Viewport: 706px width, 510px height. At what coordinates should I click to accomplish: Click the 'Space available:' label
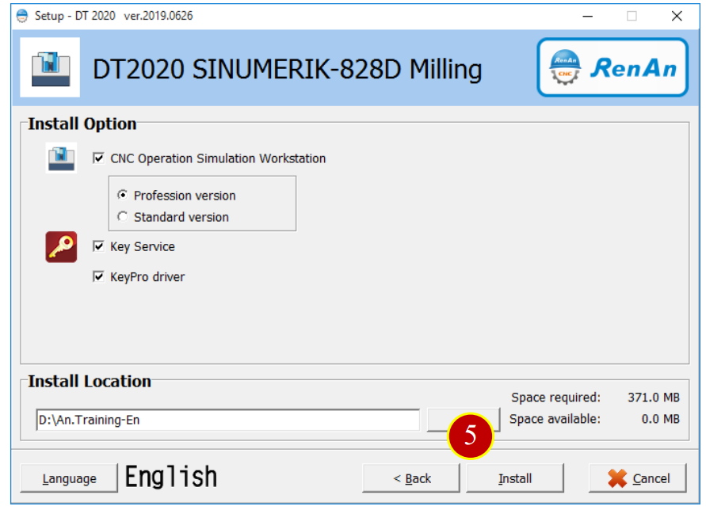(555, 419)
